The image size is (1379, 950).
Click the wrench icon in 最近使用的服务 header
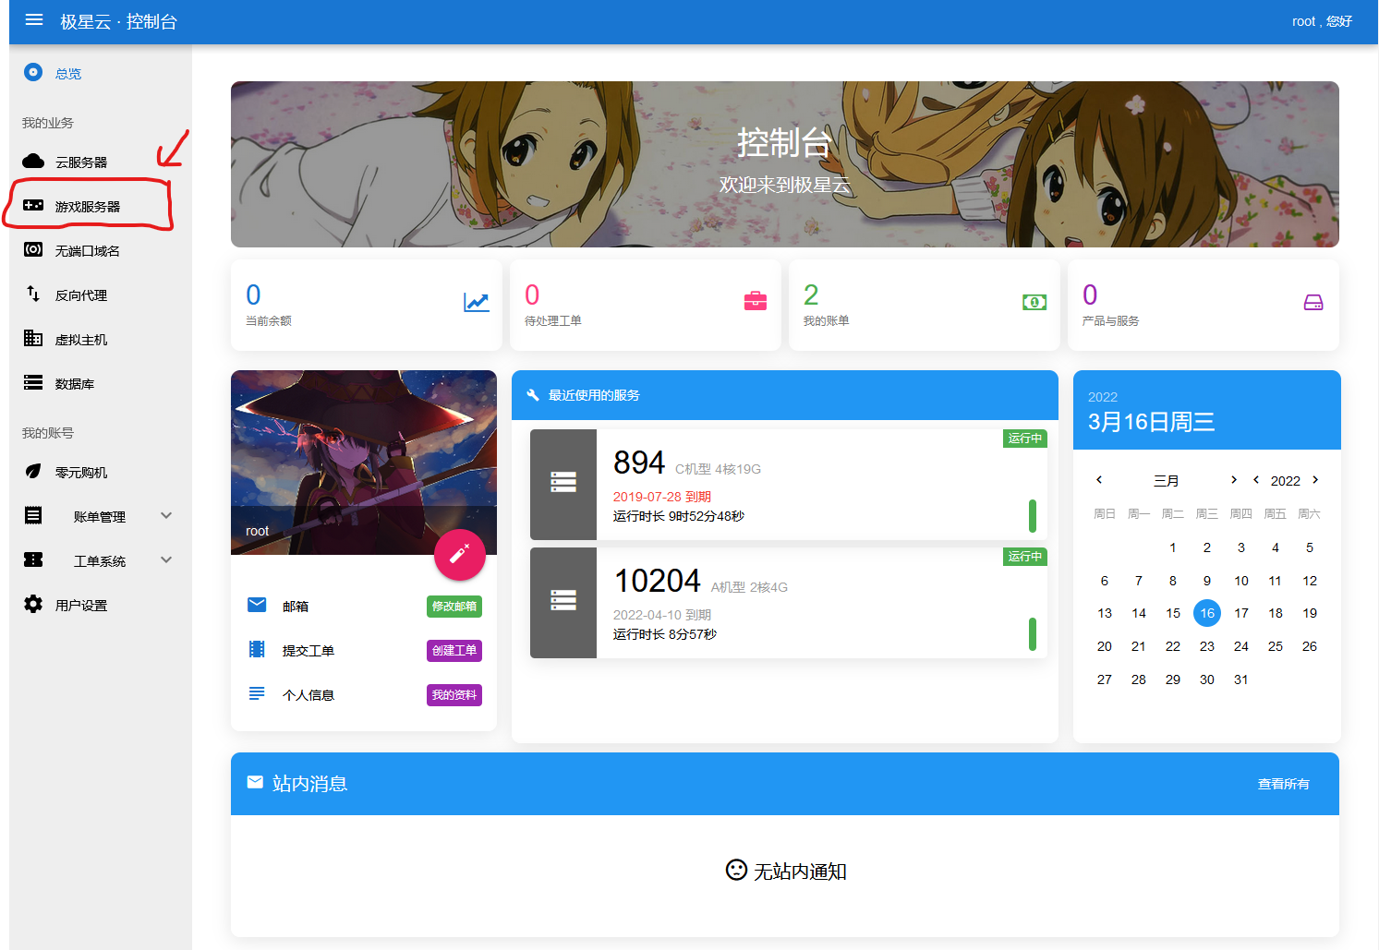pyautogui.click(x=533, y=395)
